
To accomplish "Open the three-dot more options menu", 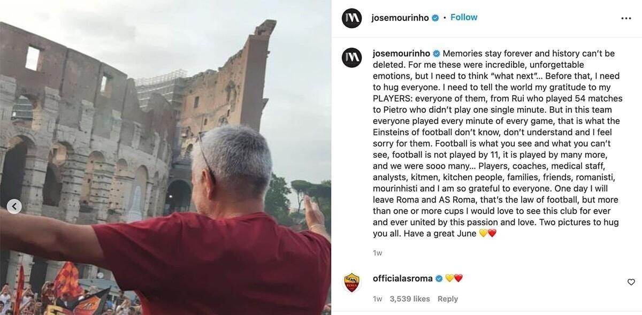I will coord(626,18).
